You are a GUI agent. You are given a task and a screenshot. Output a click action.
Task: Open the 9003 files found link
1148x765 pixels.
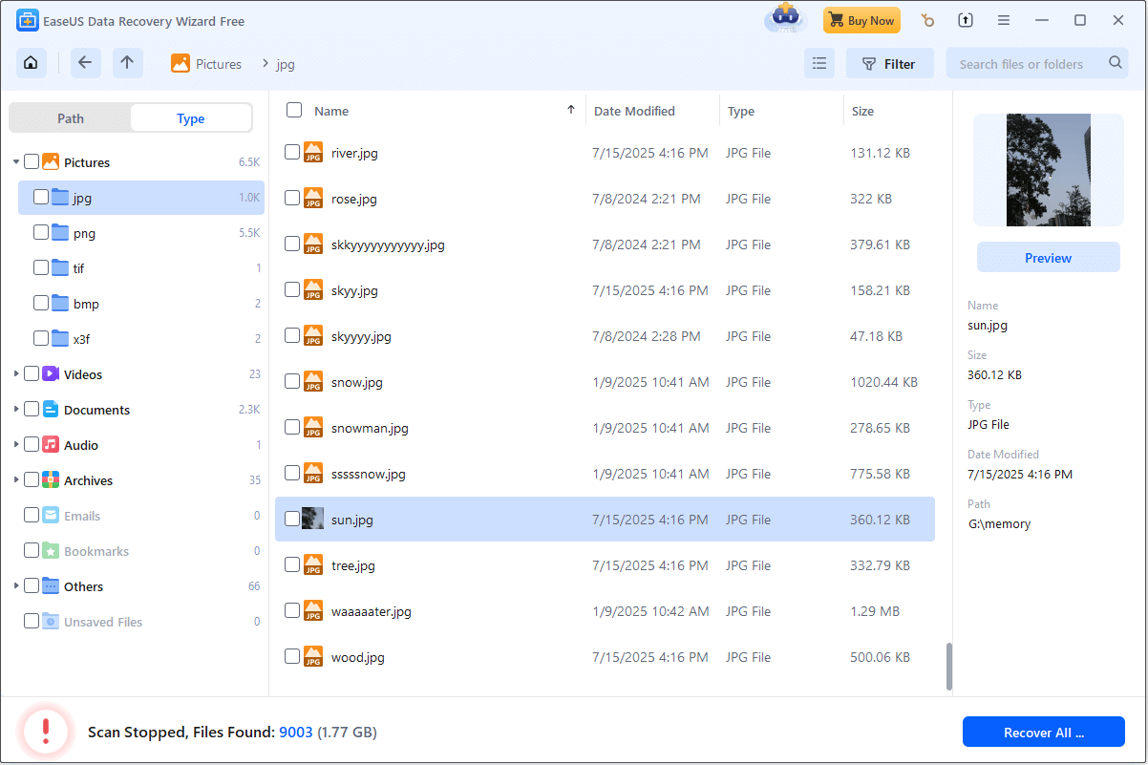pos(296,732)
